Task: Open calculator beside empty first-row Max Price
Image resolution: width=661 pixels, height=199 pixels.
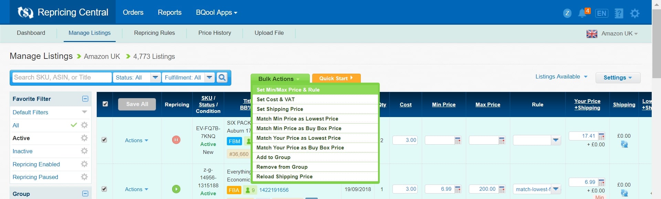Action: [x=502, y=140]
